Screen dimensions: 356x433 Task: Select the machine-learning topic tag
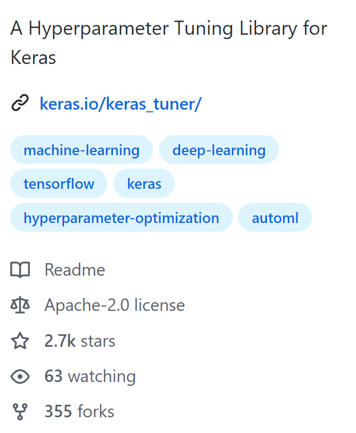pos(81,150)
